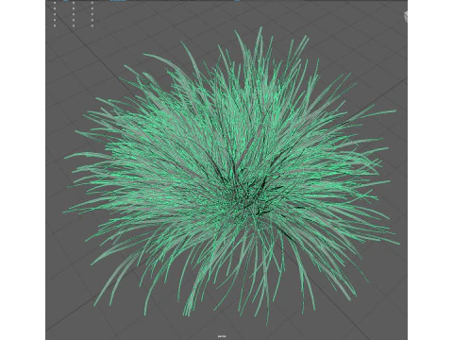Click the persp camera label in the viewport
This screenshot has width=453, height=340.
222,336
